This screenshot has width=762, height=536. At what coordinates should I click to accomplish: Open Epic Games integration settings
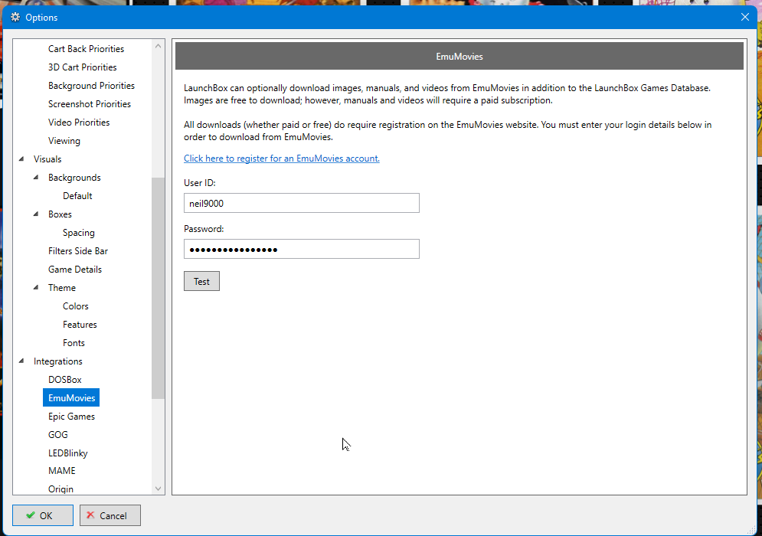point(71,417)
